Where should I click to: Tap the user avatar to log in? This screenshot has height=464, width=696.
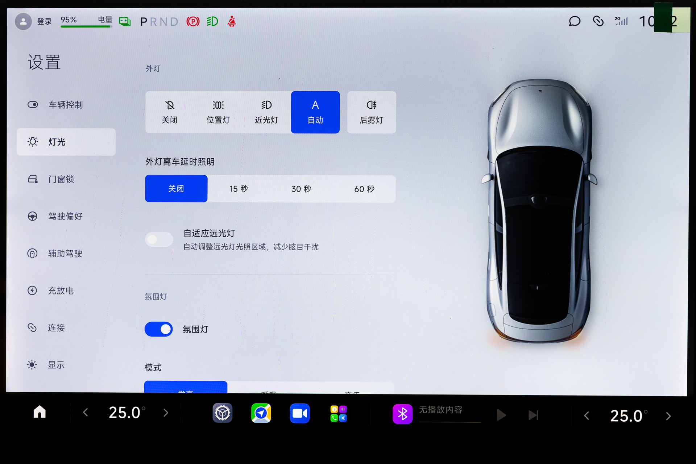pyautogui.click(x=23, y=21)
